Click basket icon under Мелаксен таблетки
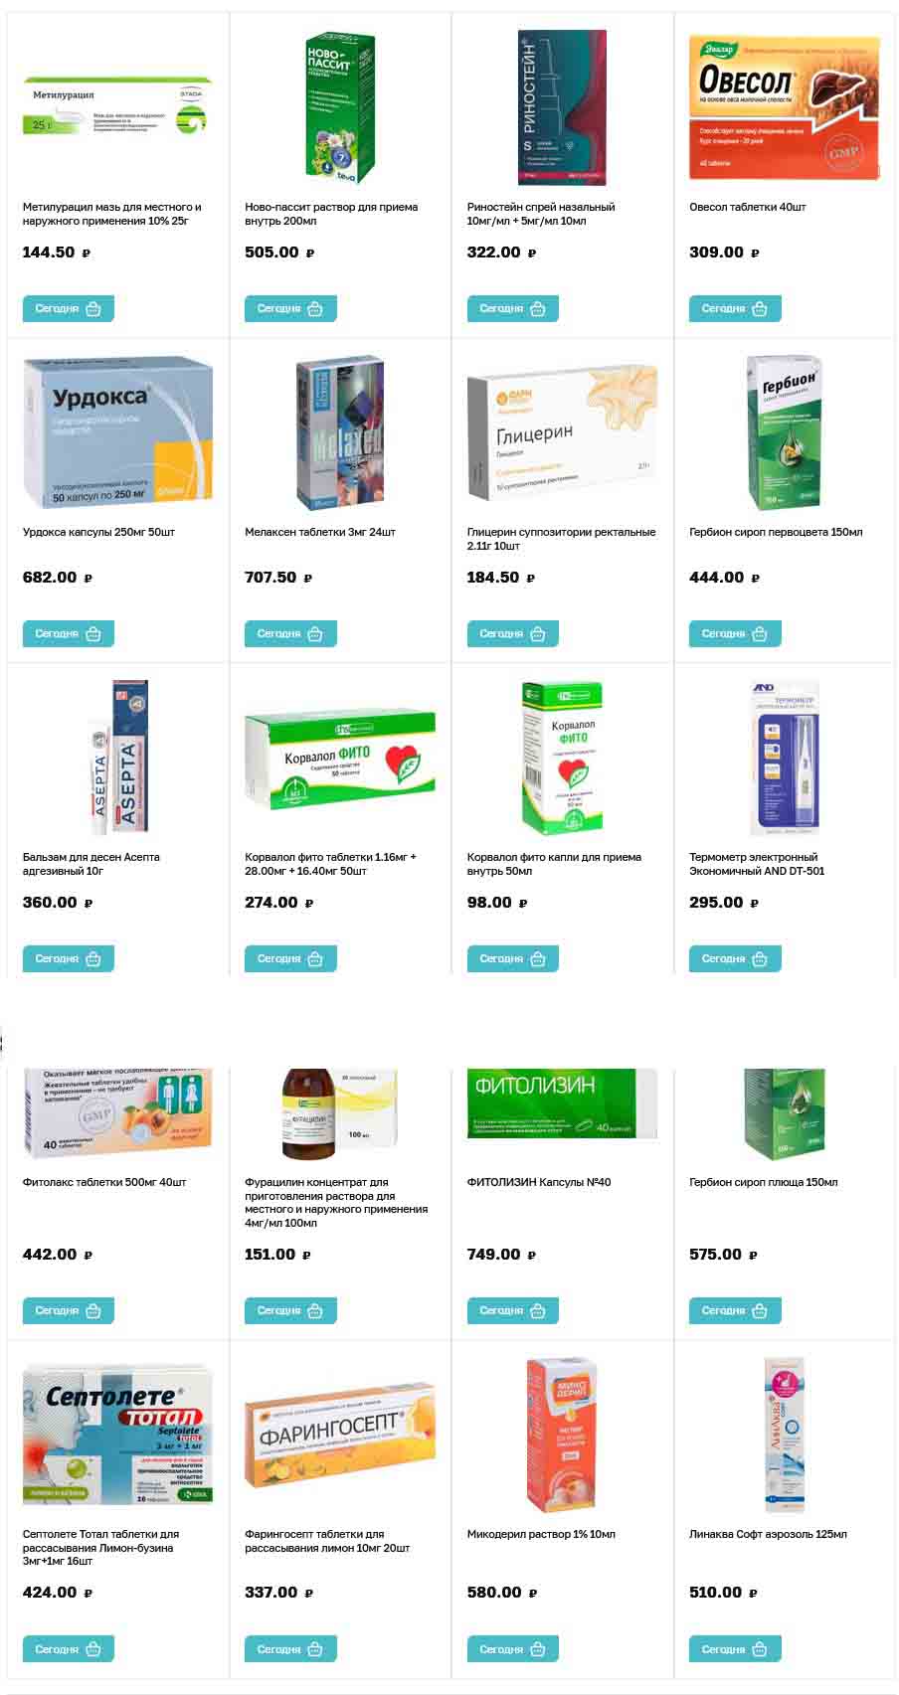The height and width of the screenshot is (1695, 899). pyautogui.click(x=315, y=633)
